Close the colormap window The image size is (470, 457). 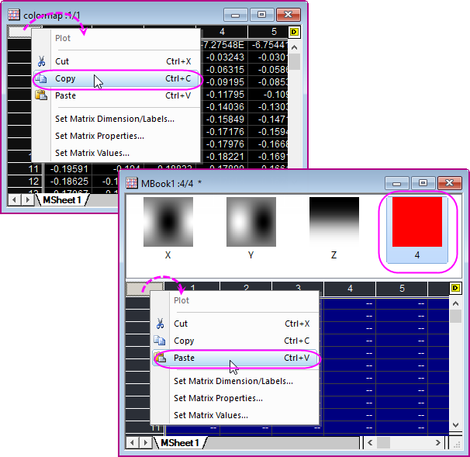click(x=288, y=15)
